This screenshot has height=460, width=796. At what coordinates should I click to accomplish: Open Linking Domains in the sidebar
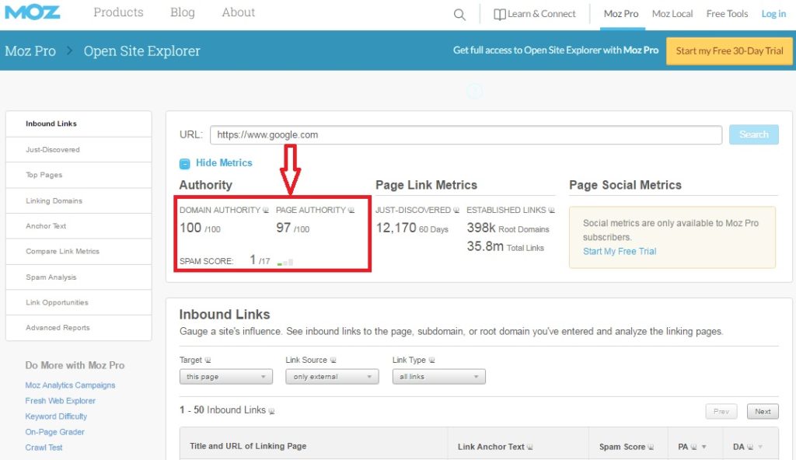click(79, 201)
